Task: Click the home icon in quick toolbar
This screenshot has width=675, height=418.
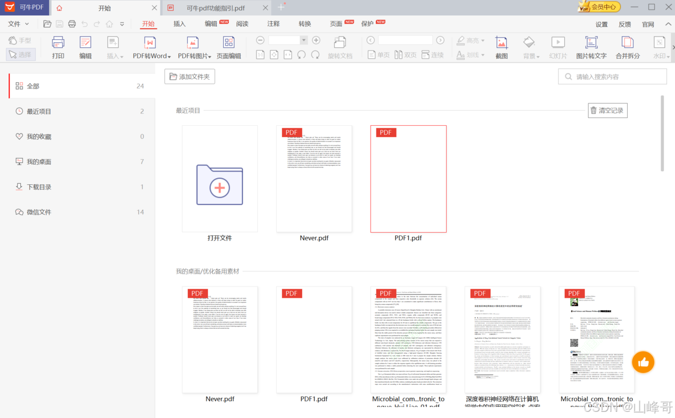Action: [109, 24]
